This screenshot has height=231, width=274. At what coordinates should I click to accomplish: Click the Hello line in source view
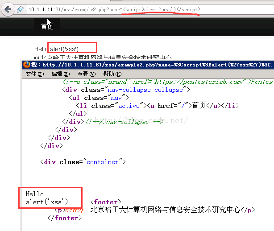coord(35,194)
